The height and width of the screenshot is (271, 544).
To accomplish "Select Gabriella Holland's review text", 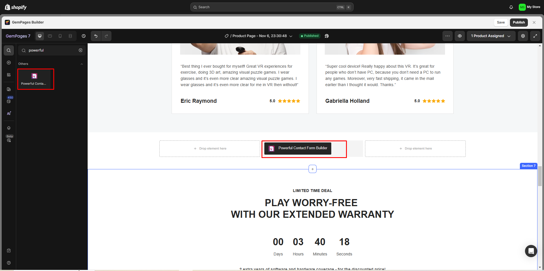I will tap(383, 76).
